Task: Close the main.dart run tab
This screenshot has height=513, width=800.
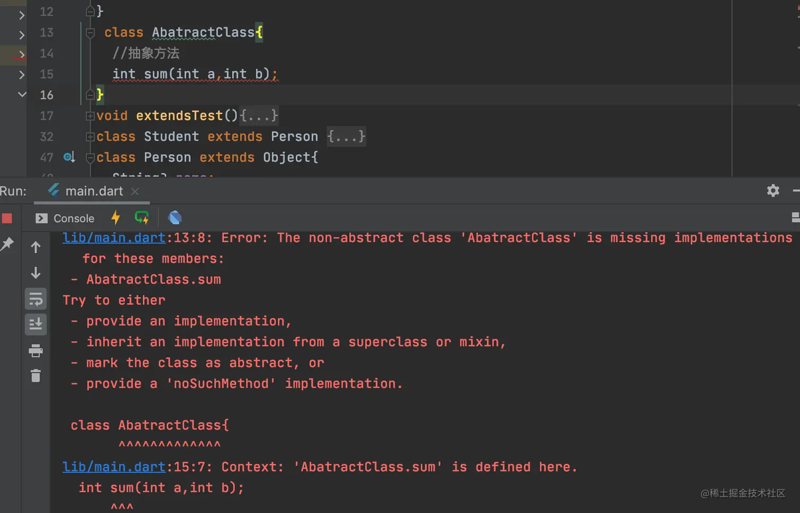Action: pyautogui.click(x=135, y=191)
